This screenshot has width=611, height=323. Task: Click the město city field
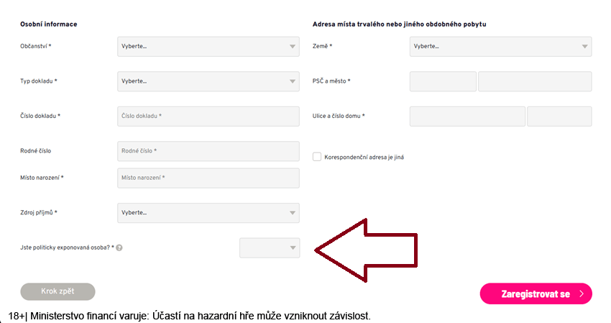[x=535, y=81]
